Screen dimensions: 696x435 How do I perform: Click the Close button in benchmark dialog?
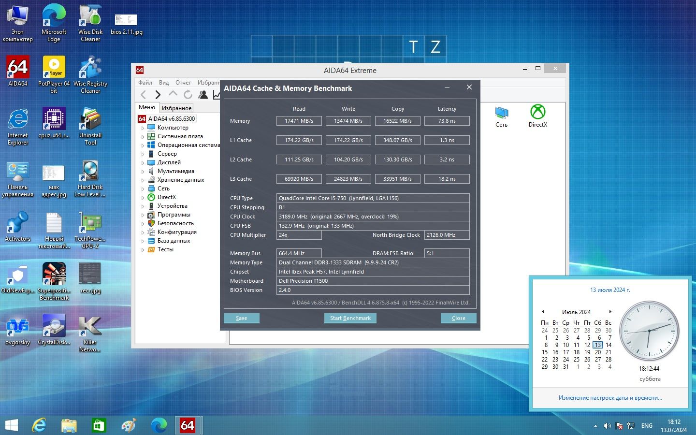pyautogui.click(x=459, y=318)
